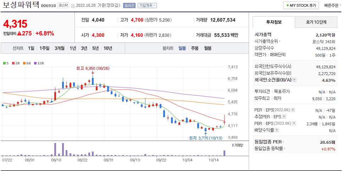This screenshot has height=171, width=342.
Task: Click the 전일 value 4,040
Action: click(98, 20)
